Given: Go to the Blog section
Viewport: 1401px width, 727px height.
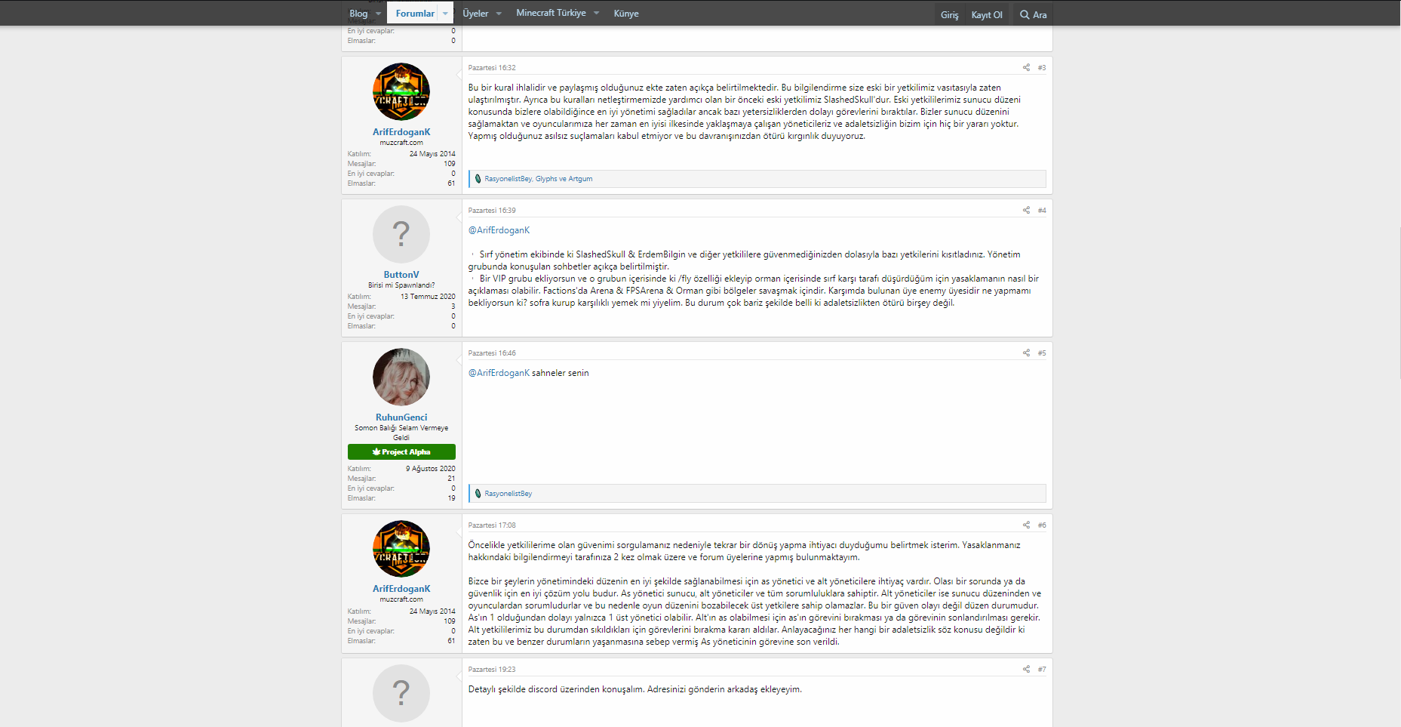Looking at the screenshot, I should click(x=358, y=14).
